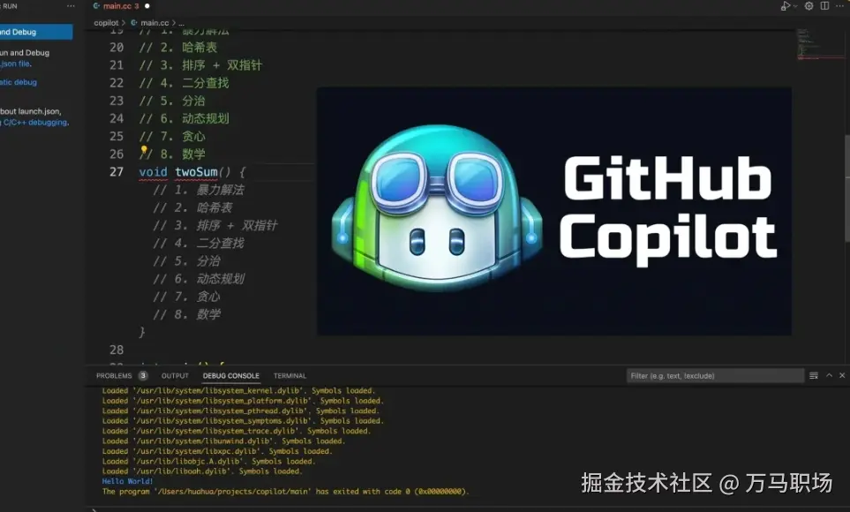
Task: Open editor More Actions ellipsis at top right
Action: pos(839,6)
